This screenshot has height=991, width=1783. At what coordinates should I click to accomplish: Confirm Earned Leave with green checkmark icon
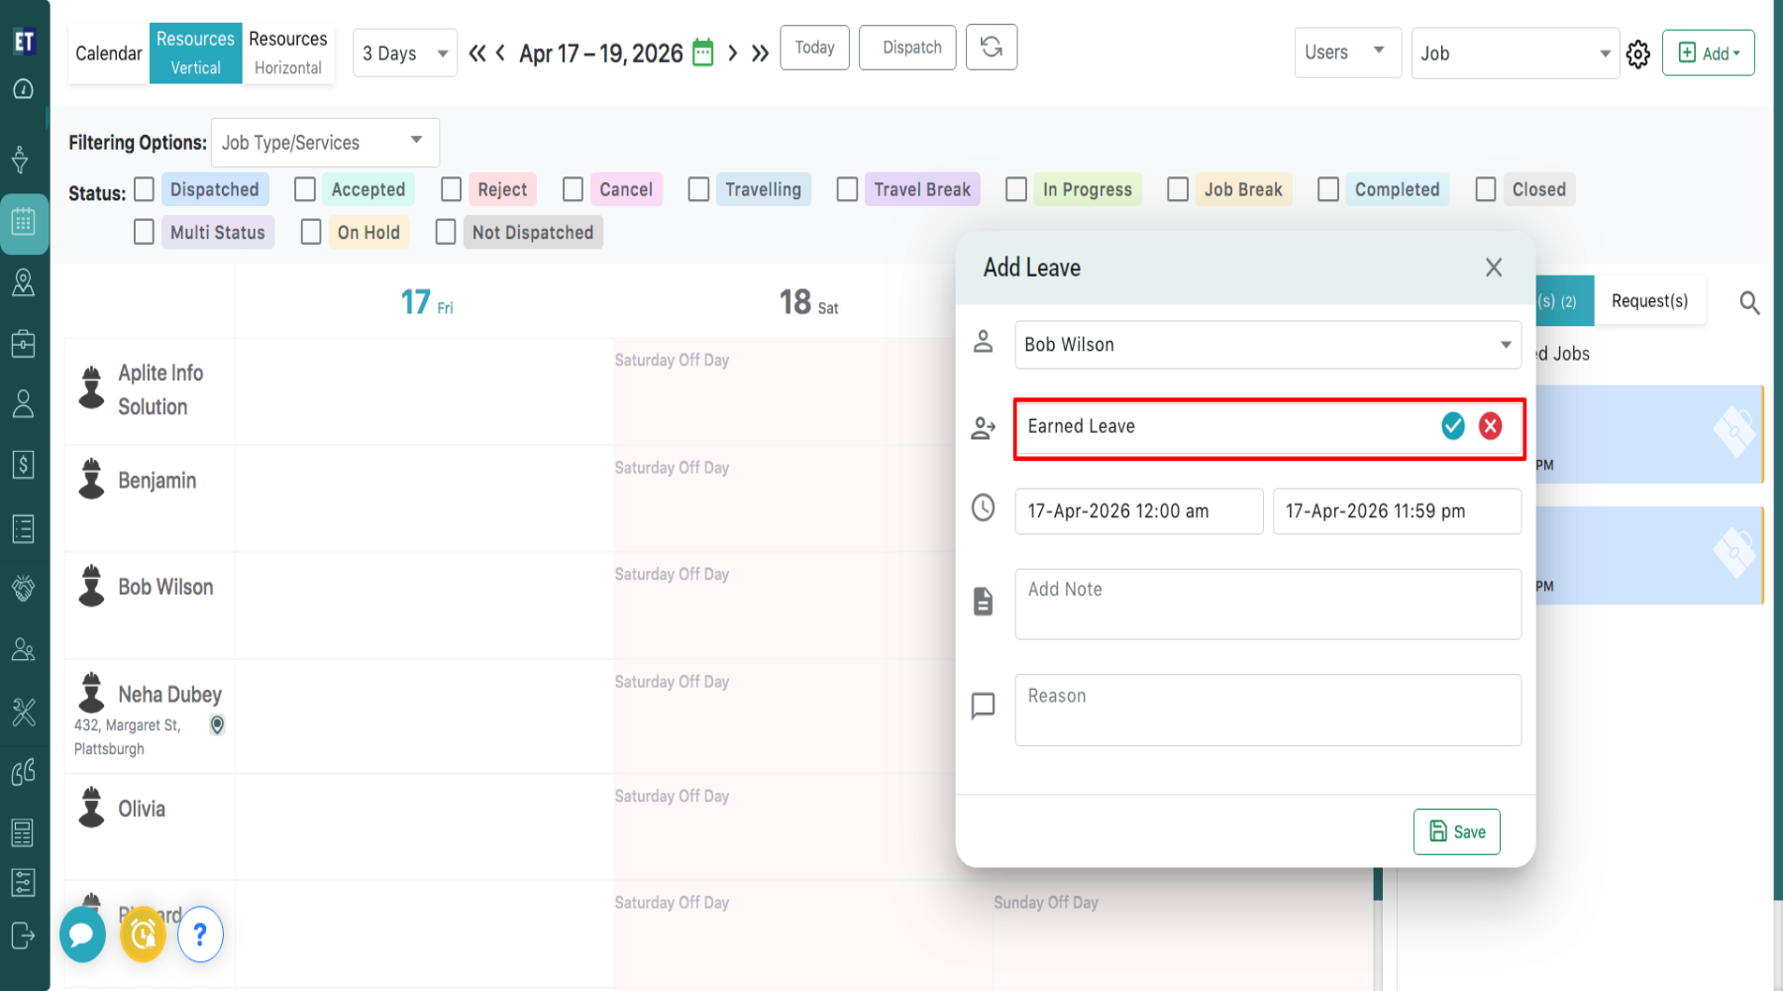[1452, 426]
